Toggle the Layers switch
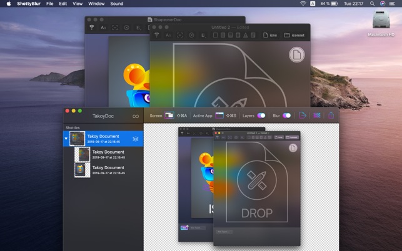The image size is (402, 251). [x=261, y=116]
